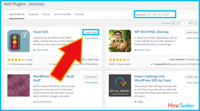Open the Popular plugins tab
Screen dimensions: 200x111
click(46, 14)
